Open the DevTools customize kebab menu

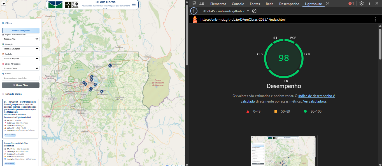369,4
